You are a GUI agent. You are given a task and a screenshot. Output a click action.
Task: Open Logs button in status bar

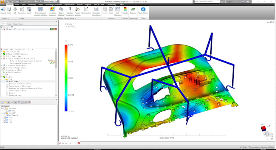click(244, 147)
